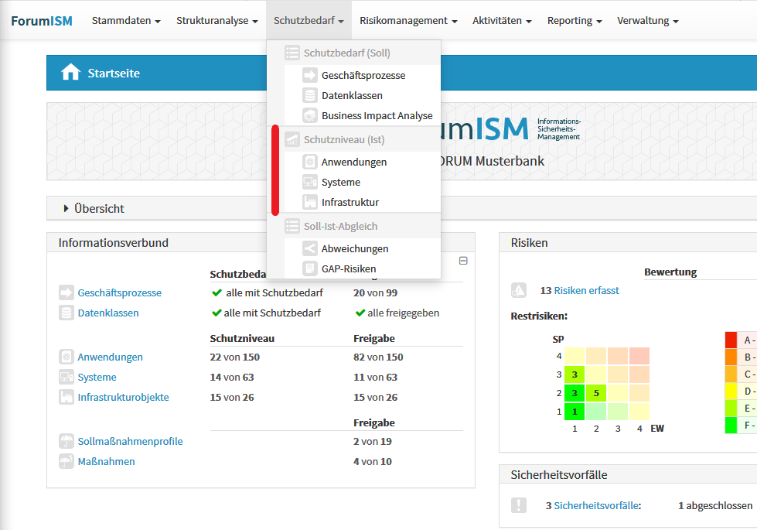Click the Infrastrukturobjekte factory icon
The height and width of the screenshot is (530, 757).
66,398
